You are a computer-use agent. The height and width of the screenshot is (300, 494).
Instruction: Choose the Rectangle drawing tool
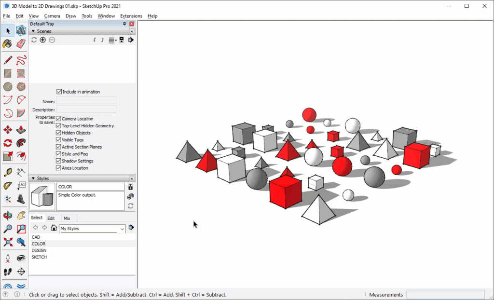coord(7,72)
